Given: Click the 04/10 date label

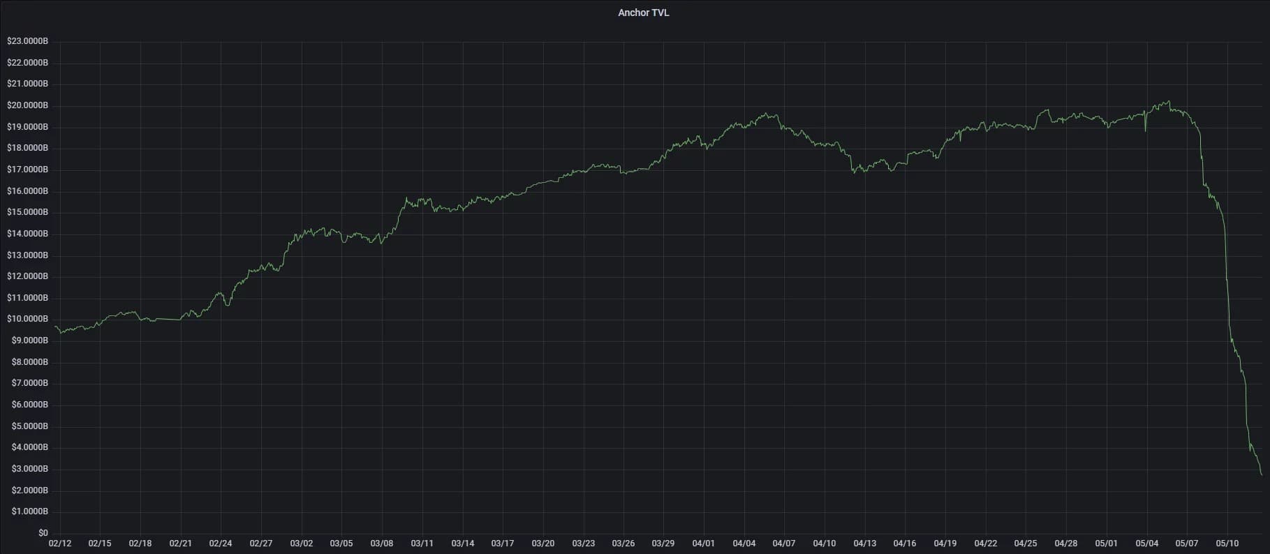Looking at the screenshot, I should (x=825, y=544).
